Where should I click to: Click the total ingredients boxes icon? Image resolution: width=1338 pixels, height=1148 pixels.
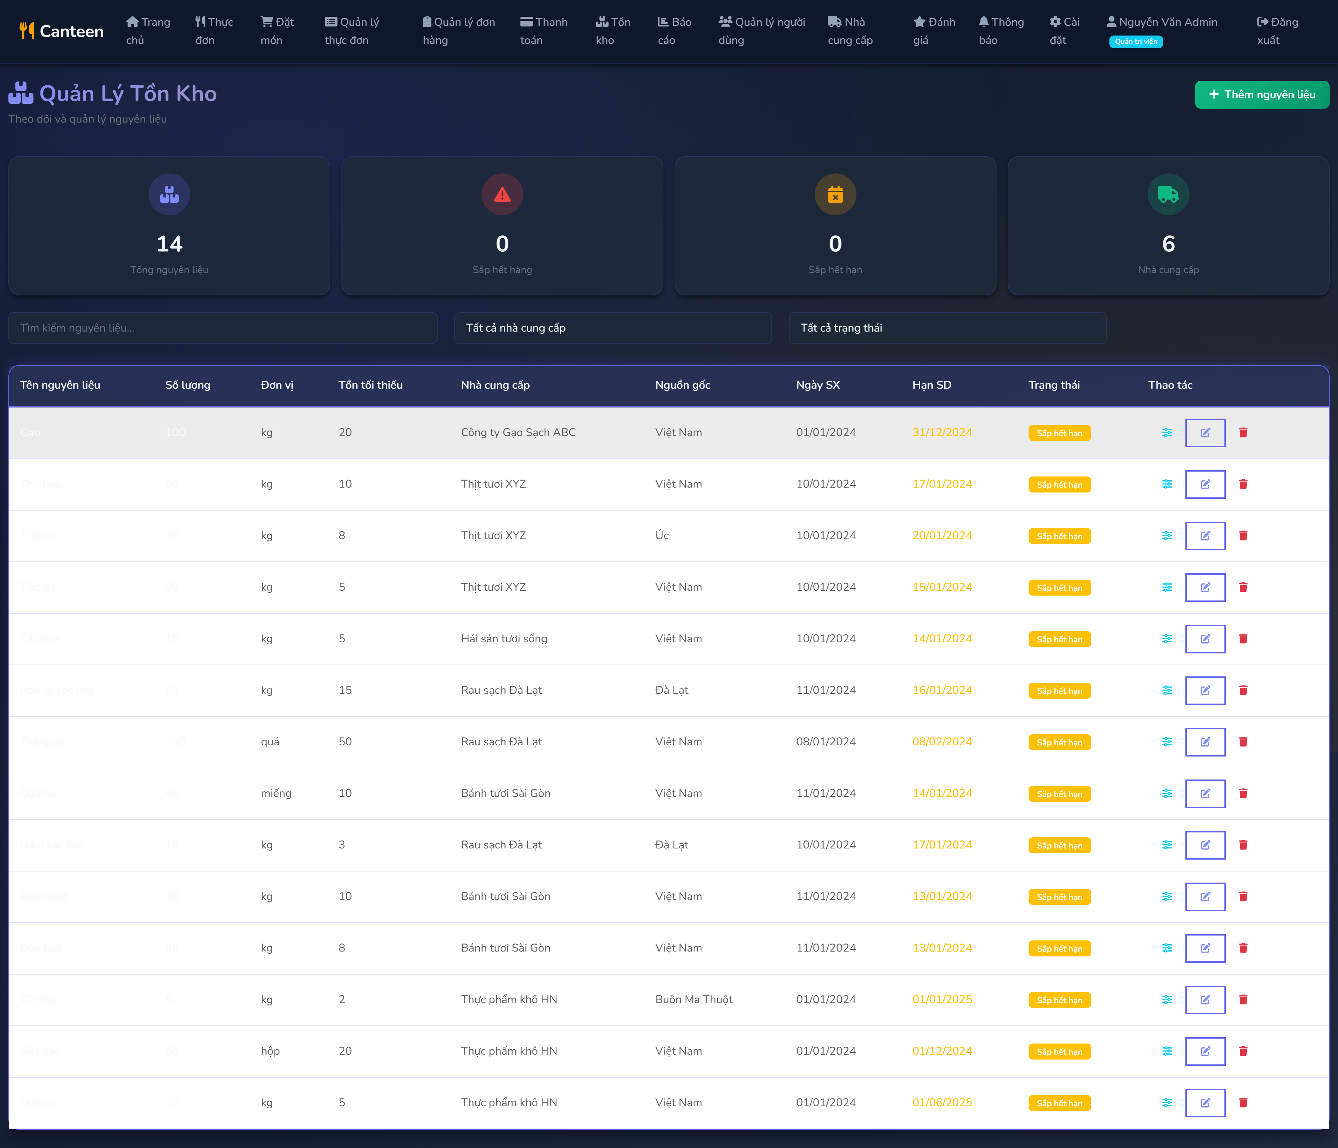coord(169,194)
